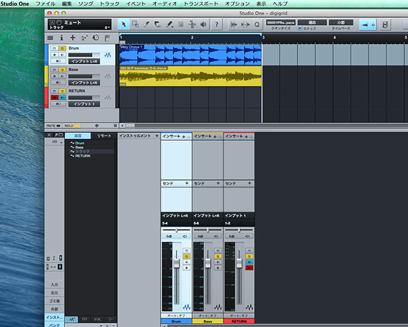Open the quantize value dropdown
Viewport: 408px width, 327px height.
281,22
